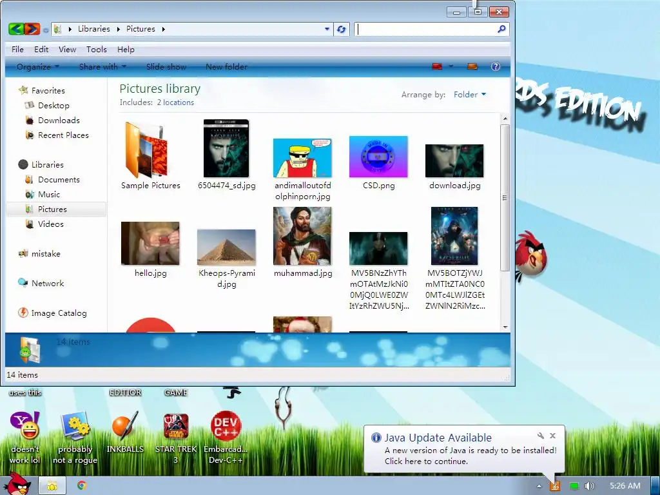The height and width of the screenshot is (495, 660).
Task: Open Image Catalog in sidebar
Action: [x=59, y=313]
